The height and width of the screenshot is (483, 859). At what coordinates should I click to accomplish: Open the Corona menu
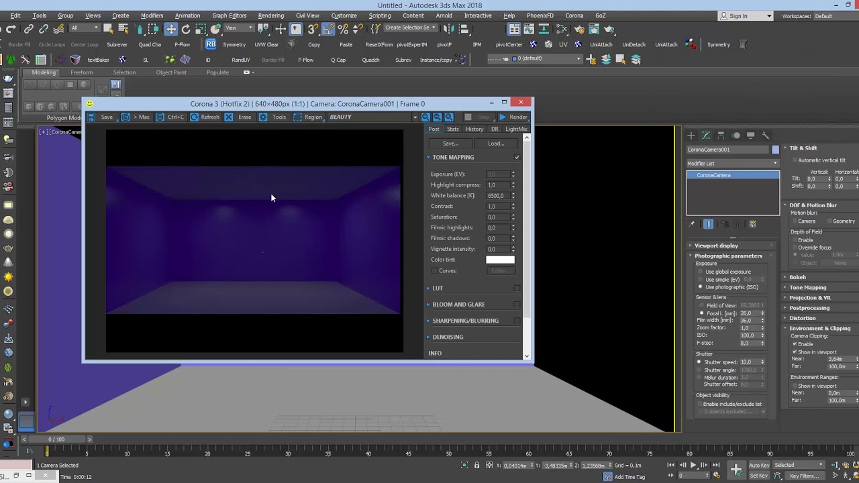coord(574,15)
